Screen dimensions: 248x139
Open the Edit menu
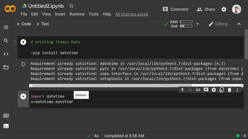pyautogui.click(x=34, y=14)
